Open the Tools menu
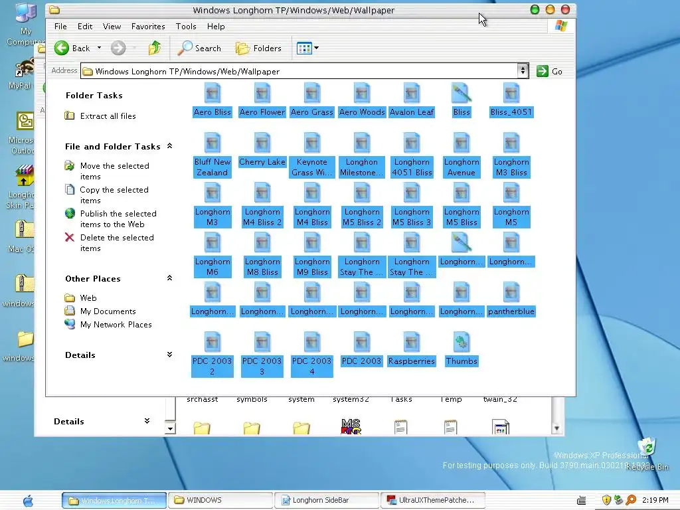The width and height of the screenshot is (680, 510). point(186,27)
